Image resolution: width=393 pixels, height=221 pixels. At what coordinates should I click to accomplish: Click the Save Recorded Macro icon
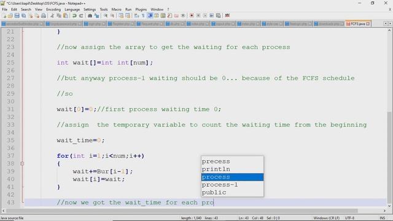(x=219, y=15)
